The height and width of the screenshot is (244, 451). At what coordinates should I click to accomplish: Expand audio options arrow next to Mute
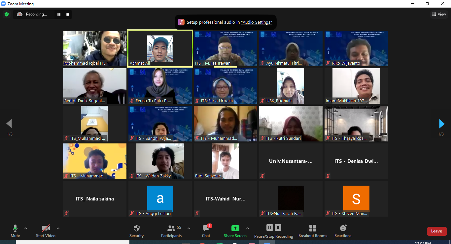tap(26, 228)
